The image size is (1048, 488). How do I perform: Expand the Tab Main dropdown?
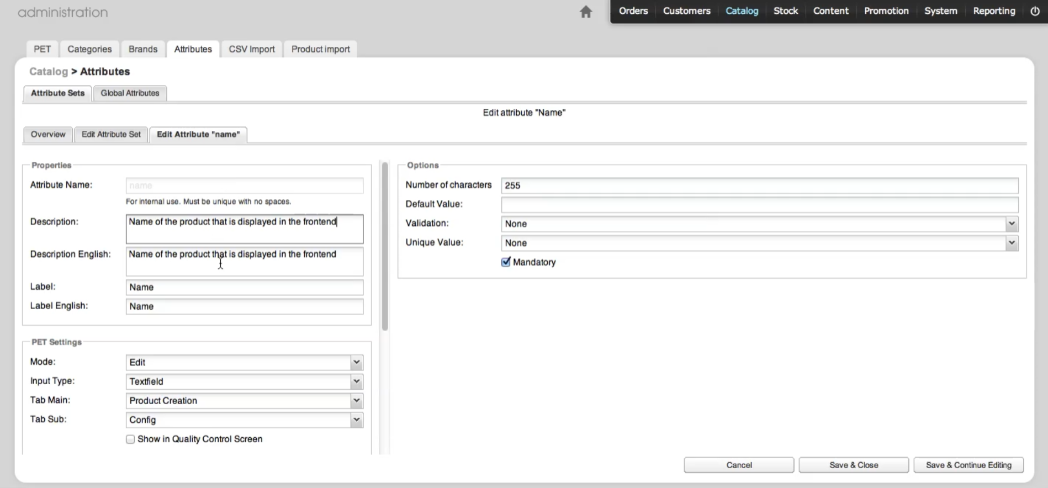(x=245, y=401)
